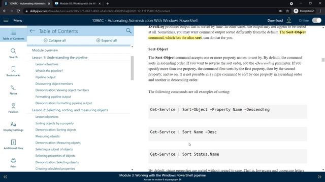Click Collapse all button
This screenshot has height=182, width=325.
click(x=55, y=40)
